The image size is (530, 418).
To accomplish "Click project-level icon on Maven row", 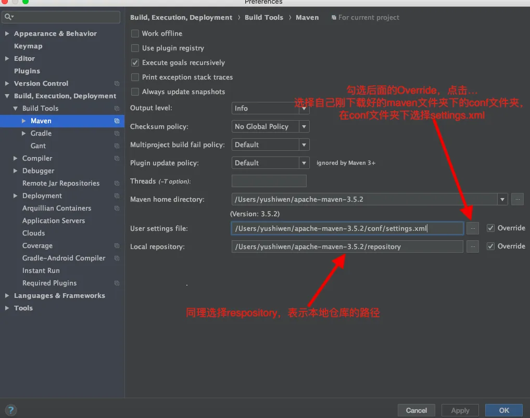I will pyautogui.click(x=117, y=121).
